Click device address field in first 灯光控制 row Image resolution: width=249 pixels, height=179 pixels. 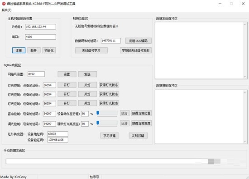tap(49, 85)
